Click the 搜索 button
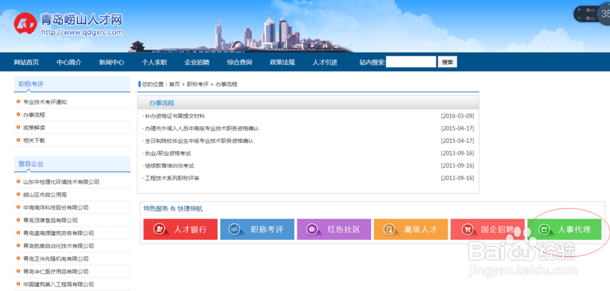The width and height of the screenshot is (610, 291). (447, 62)
